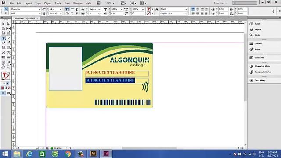Select the Pencil tool
Image resolution: width=281 pixels, height=158 pixels.
coord(8,43)
